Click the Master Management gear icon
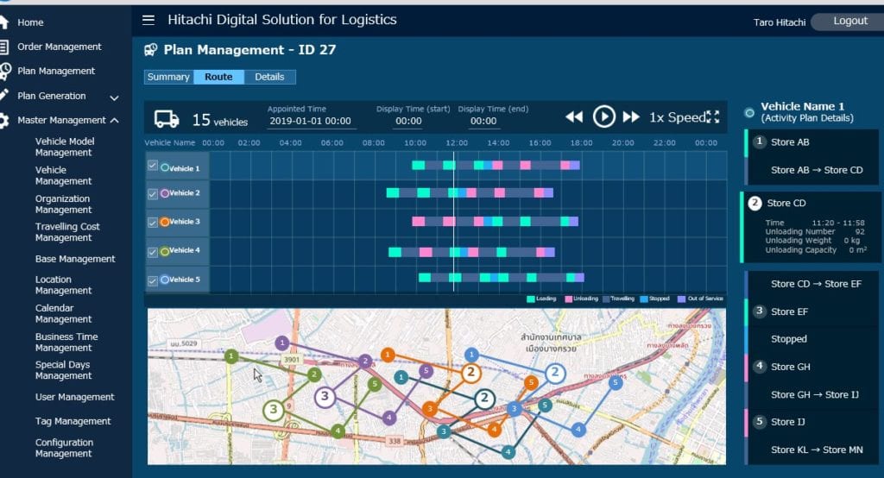884x478 pixels. pyautogui.click(x=4, y=120)
